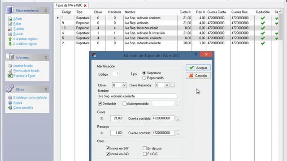Image resolution: width=287 pixels, height=161 pixels.
Task: Click browse button for Recargo cuenta contable
Action: click(x=178, y=133)
